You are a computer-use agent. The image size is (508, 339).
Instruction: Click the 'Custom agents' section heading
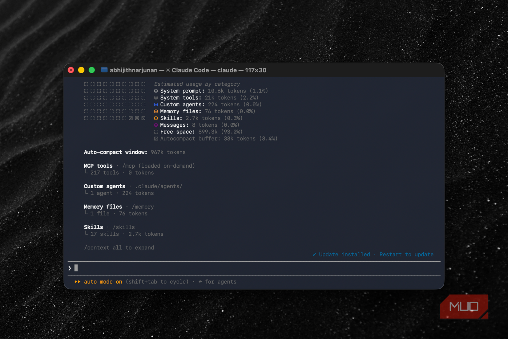(x=105, y=186)
